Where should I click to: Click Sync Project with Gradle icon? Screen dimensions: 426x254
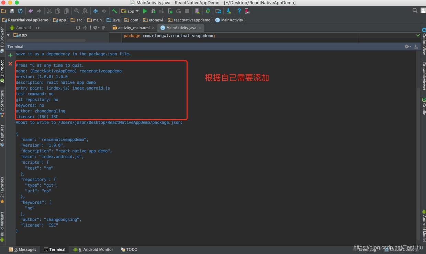[x=208, y=11]
